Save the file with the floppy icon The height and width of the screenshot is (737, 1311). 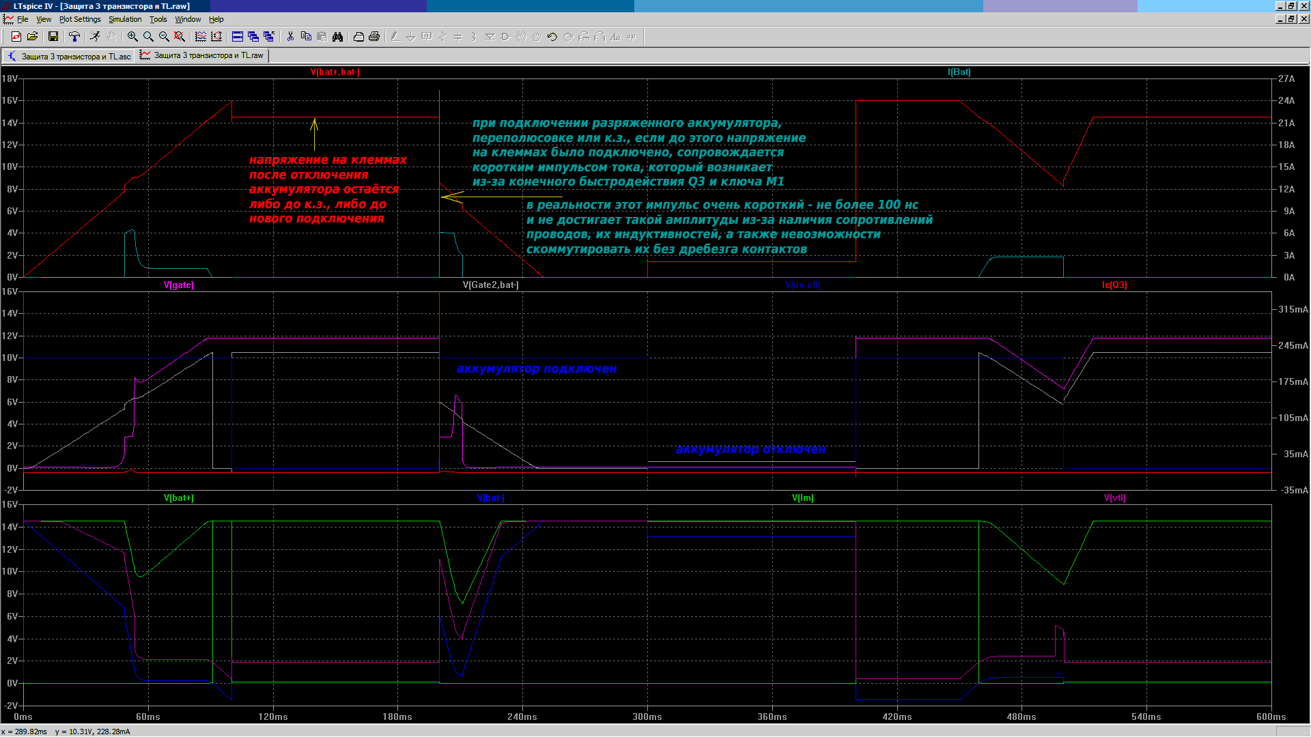pos(53,37)
